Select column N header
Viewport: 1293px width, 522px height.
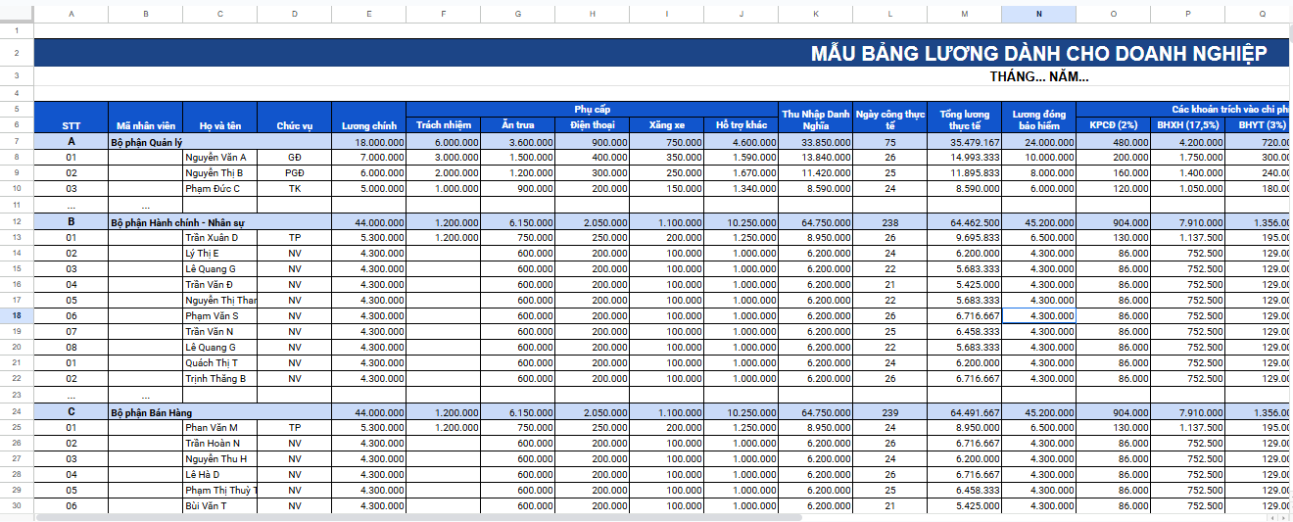click(x=1038, y=14)
